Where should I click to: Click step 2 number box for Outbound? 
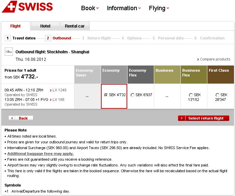pos(48,38)
